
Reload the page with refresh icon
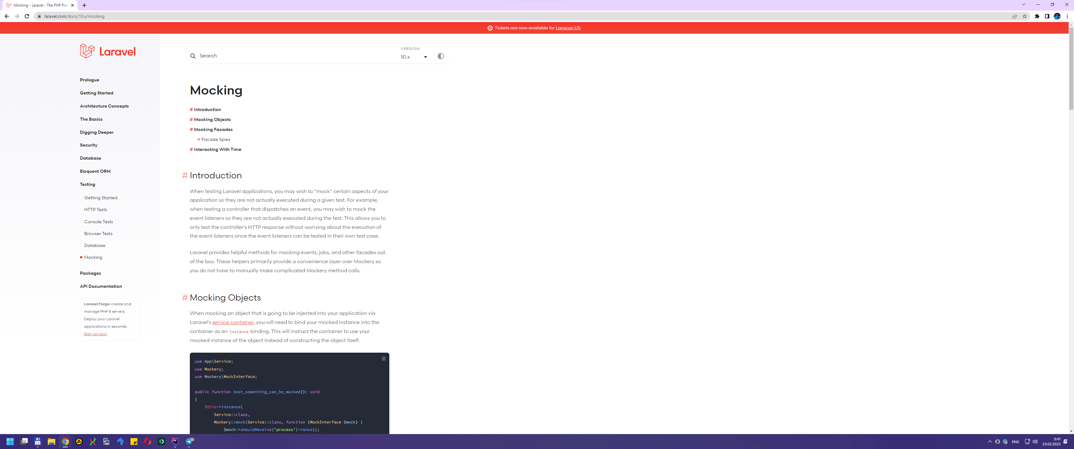point(27,16)
